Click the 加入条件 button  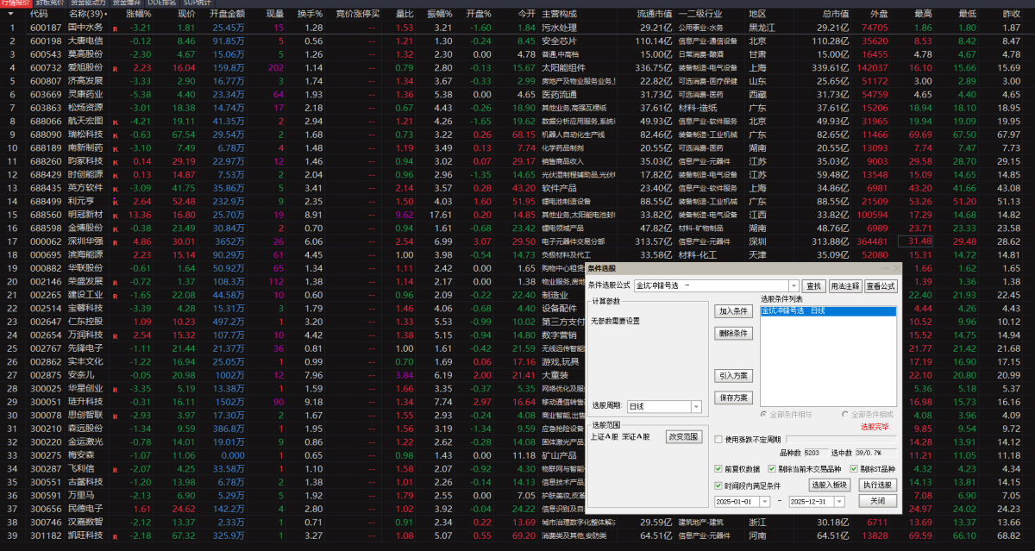[734, 310]
